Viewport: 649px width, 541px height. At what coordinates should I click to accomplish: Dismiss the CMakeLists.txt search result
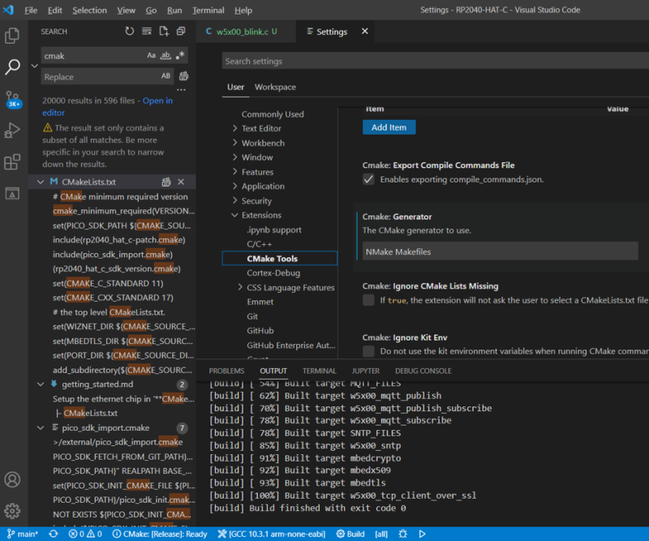(181, 182)
